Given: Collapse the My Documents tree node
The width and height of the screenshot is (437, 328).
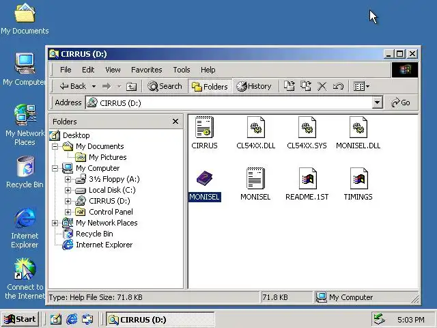Looking at the screenshot, I should [55, 146].
